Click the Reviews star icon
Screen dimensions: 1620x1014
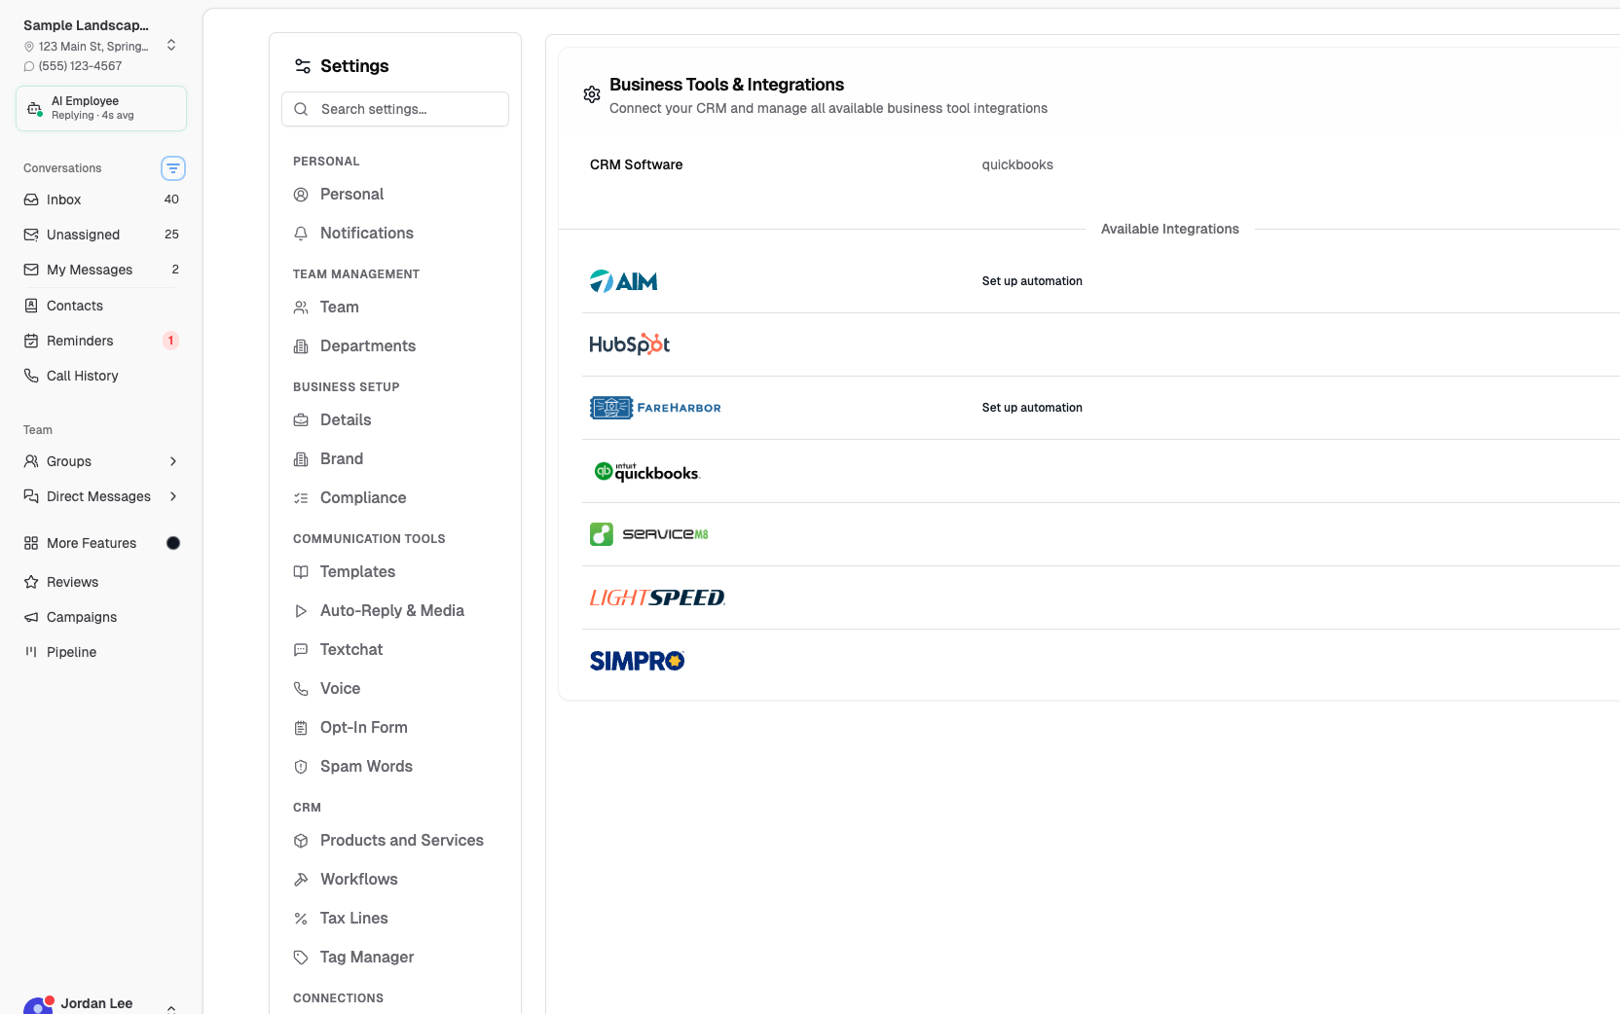click(x=31, y=582)
